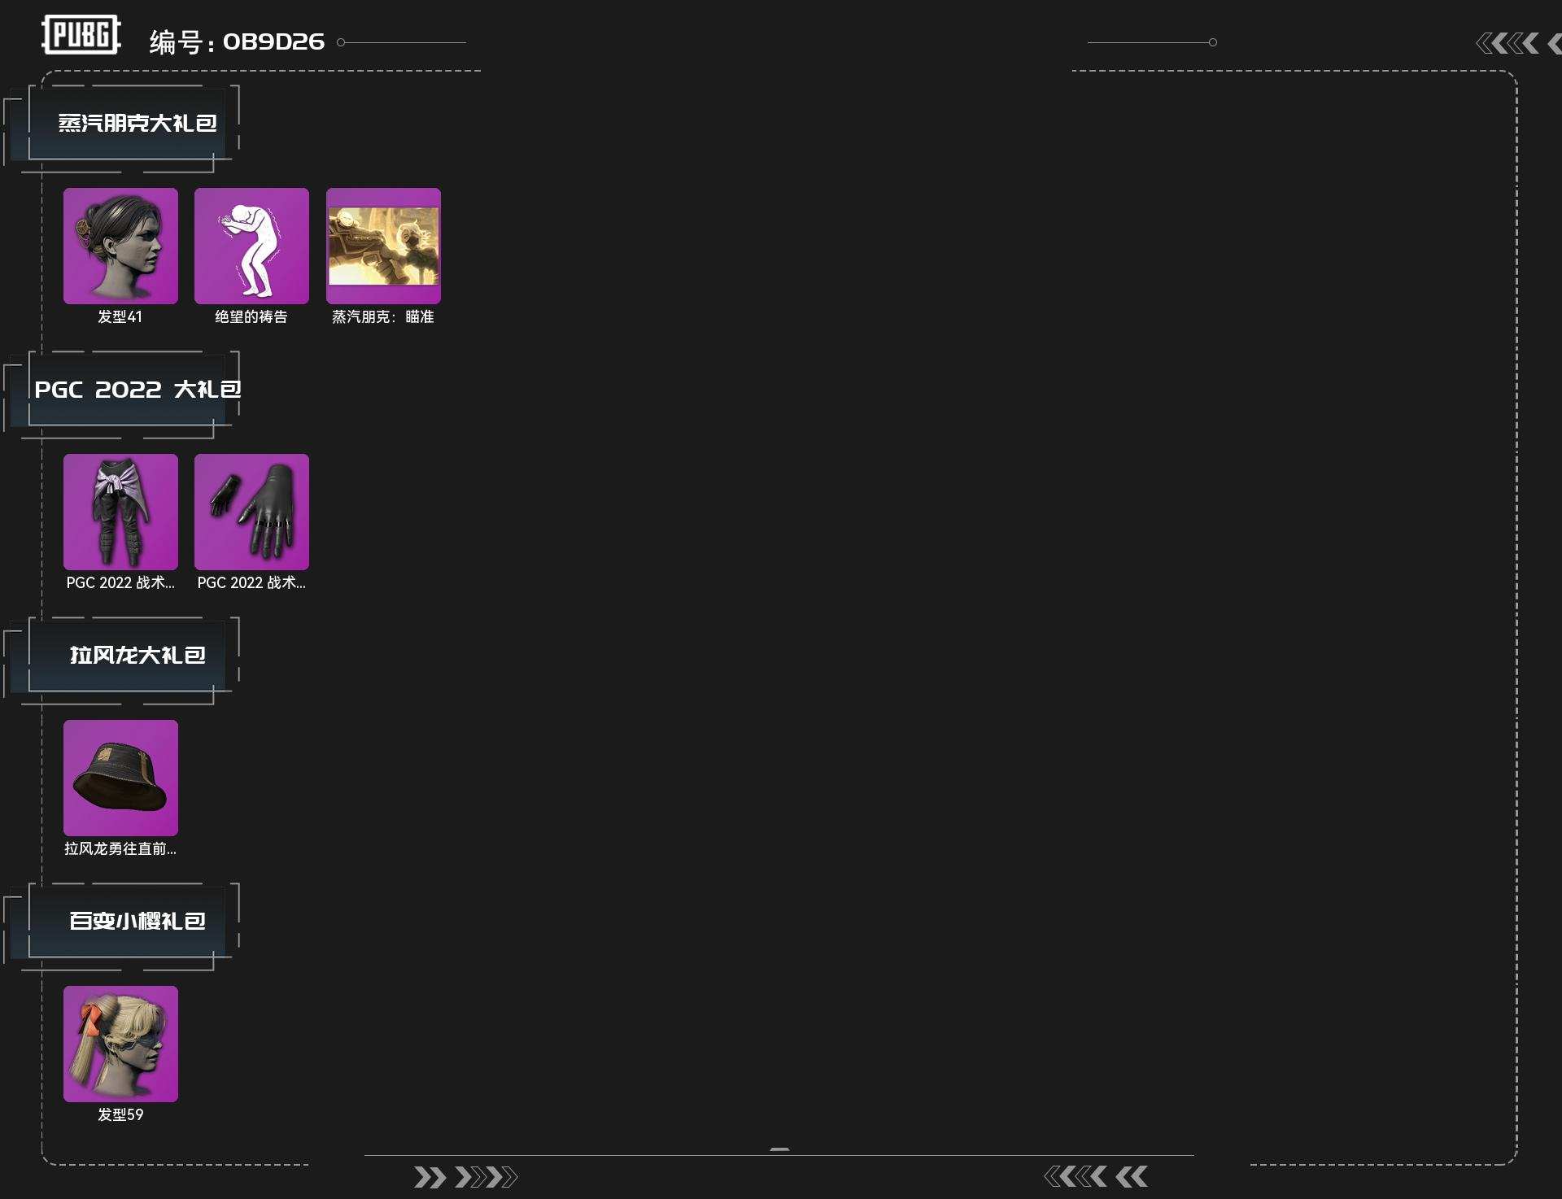The height and width of the screenshot is (1199, 1562).
Task: Select the 绝望的祷告 emote icon
Action: tap(251, 246)
